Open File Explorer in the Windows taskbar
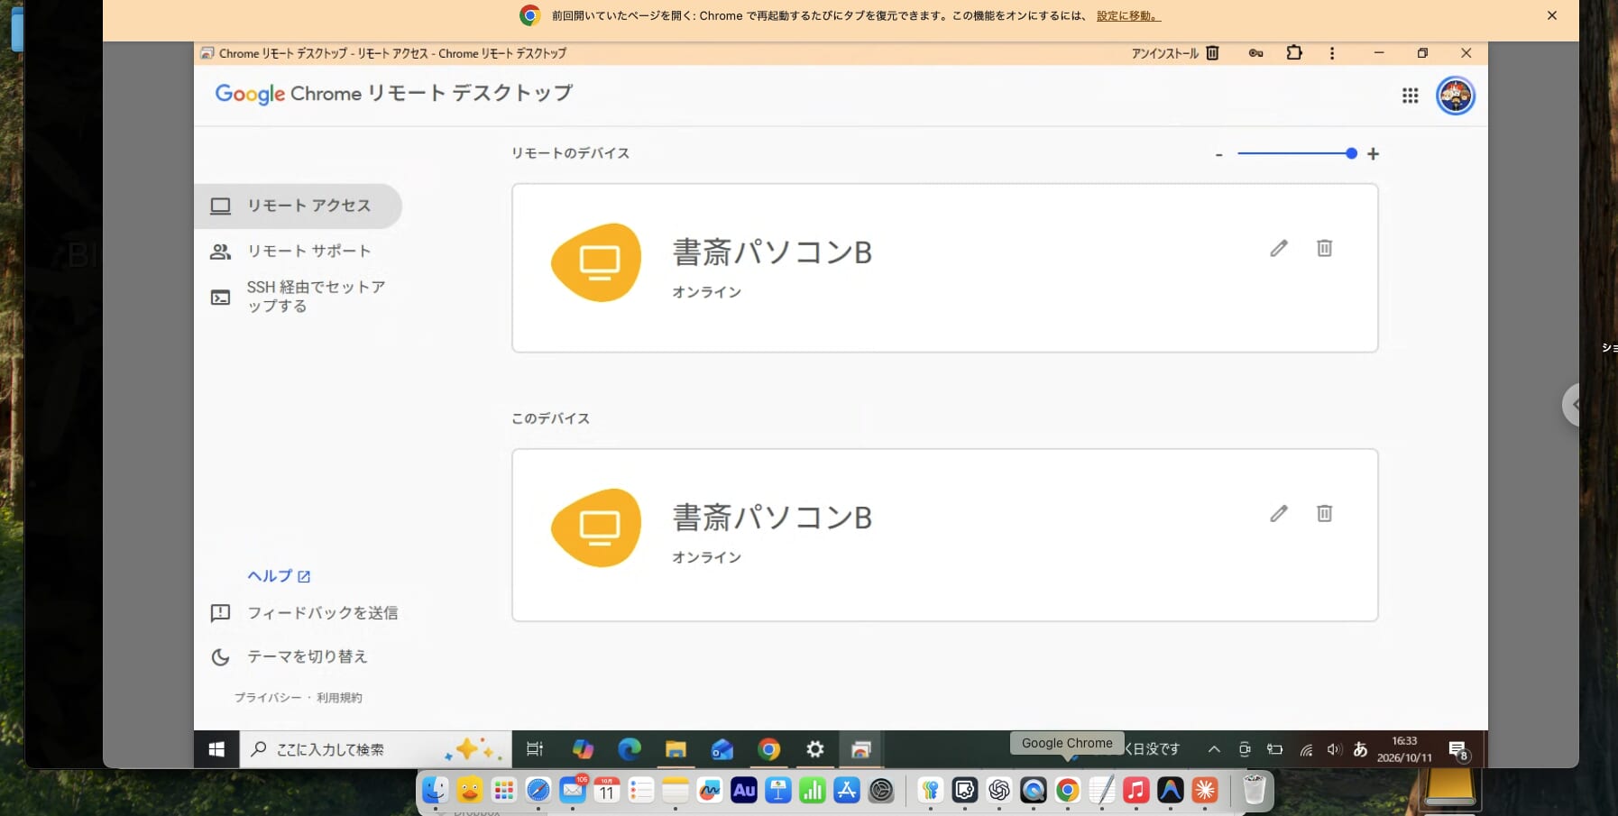 676,749
